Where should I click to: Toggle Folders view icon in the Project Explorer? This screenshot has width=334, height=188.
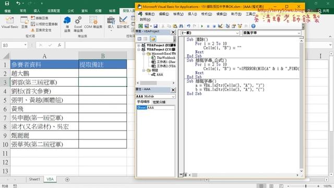[152, 39]
